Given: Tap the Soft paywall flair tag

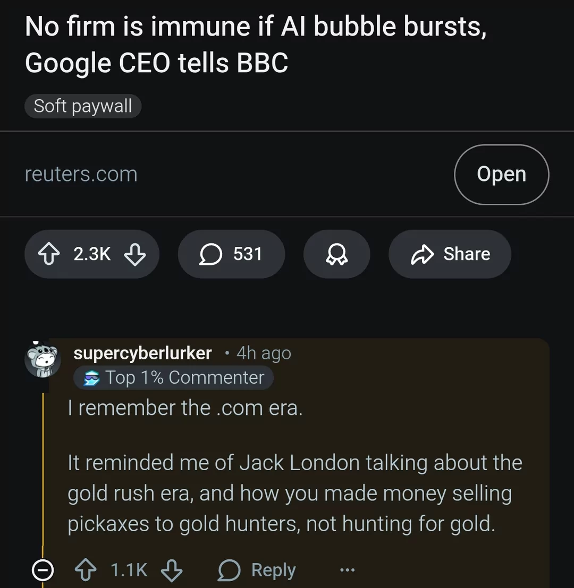Looking at the screenshot, I should [82, 106].
